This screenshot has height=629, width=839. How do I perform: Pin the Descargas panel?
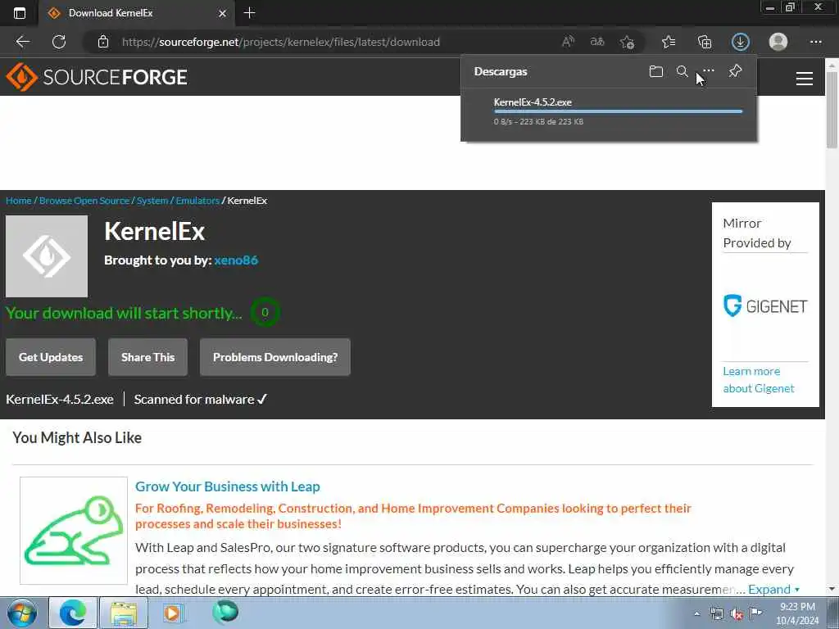(735, 70)
